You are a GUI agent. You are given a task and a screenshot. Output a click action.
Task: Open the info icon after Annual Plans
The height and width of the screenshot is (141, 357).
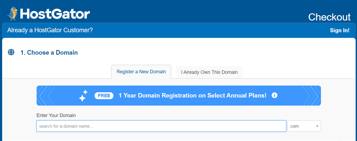275,95
